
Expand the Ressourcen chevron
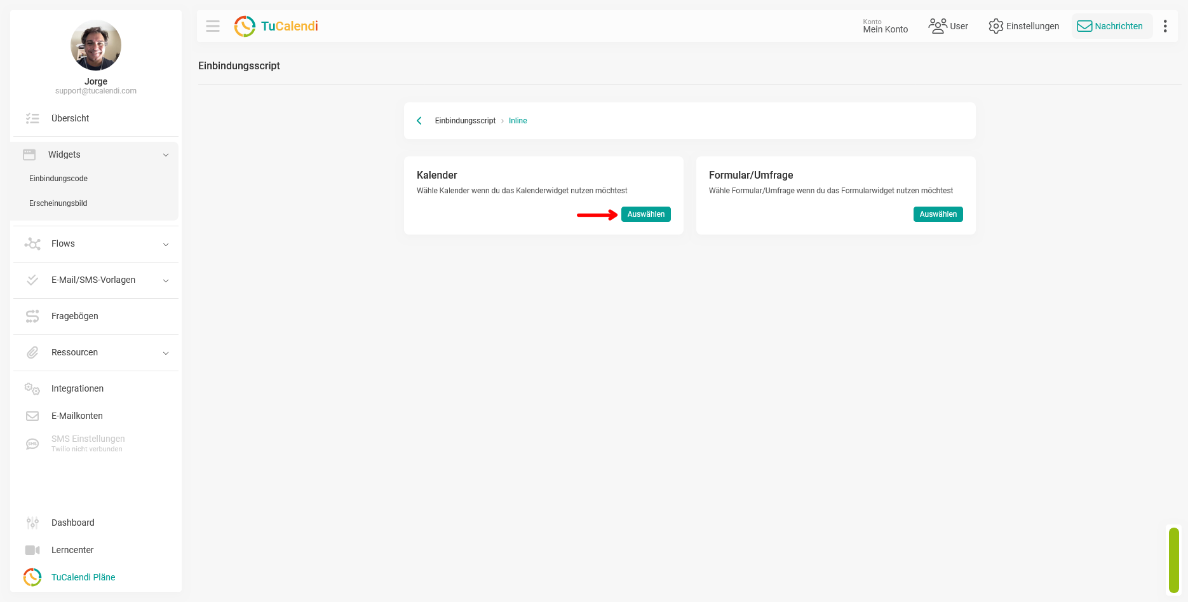pyautogui.click(x=166, y=353)
